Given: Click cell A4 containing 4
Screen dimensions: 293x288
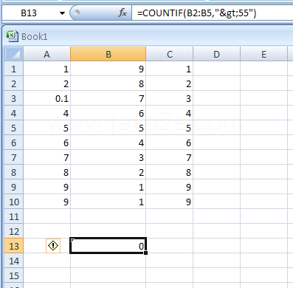Looking at the screenshot, I should (x=46, y=113).
